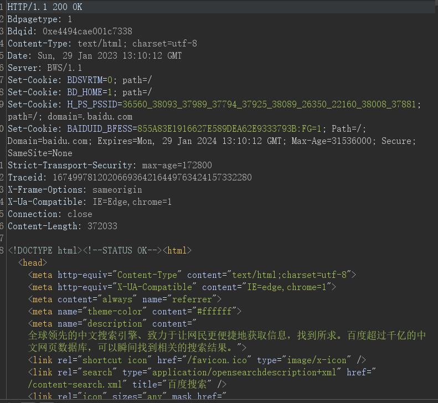The width and height of the screenshot is (438, 403).
Task: Click the Strict-Transport-Security header line
Action: click(x=110, y=166)
